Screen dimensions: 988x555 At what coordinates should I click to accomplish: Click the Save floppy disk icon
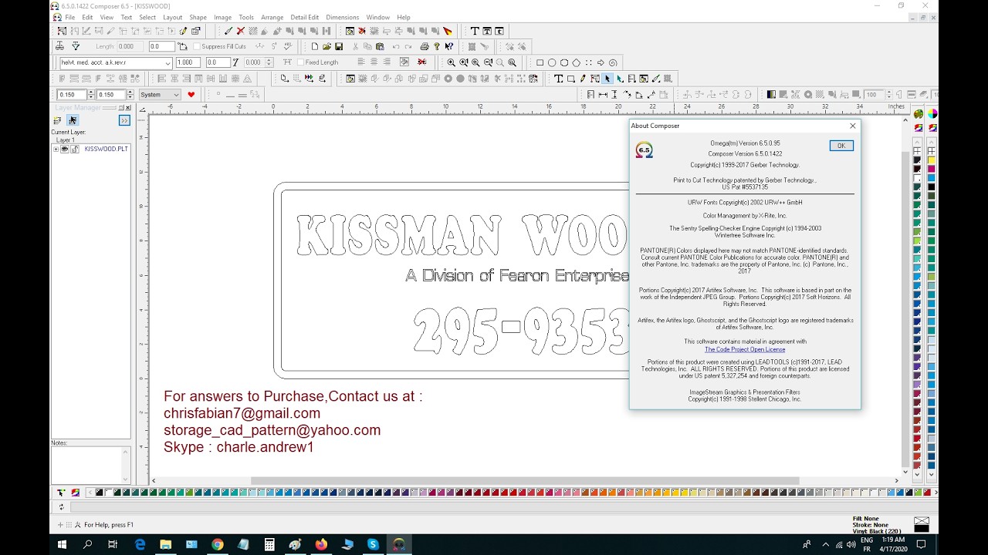coord(338,46)
